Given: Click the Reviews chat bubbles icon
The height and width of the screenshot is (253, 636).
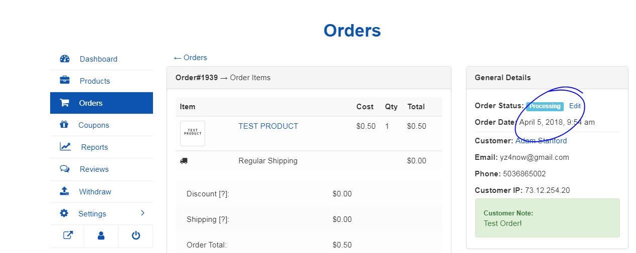Looking at the screenshot, I should [x=65, y=169].
